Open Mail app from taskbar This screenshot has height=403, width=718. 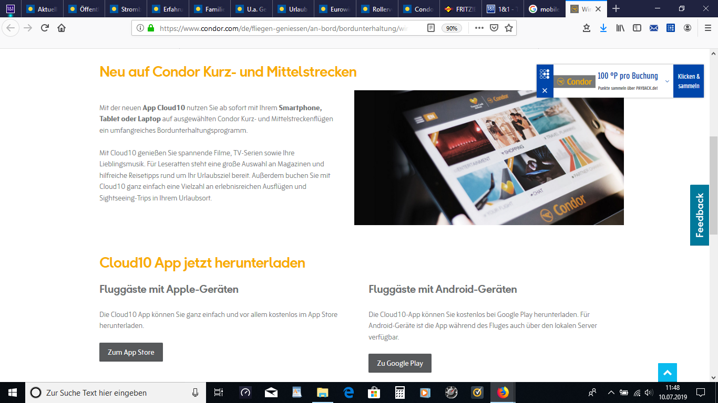pyautogui.click(x=271, y=393)
